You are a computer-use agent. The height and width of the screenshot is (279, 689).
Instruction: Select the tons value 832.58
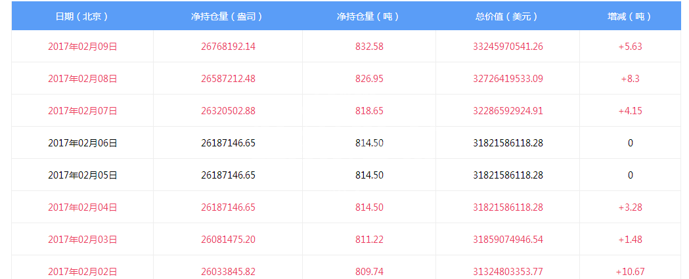369,47
